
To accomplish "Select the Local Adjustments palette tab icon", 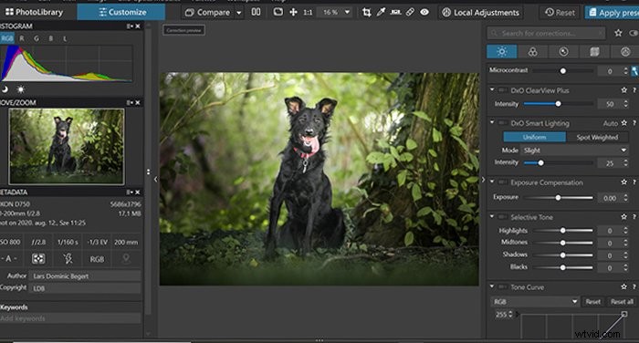I will 625,51.
